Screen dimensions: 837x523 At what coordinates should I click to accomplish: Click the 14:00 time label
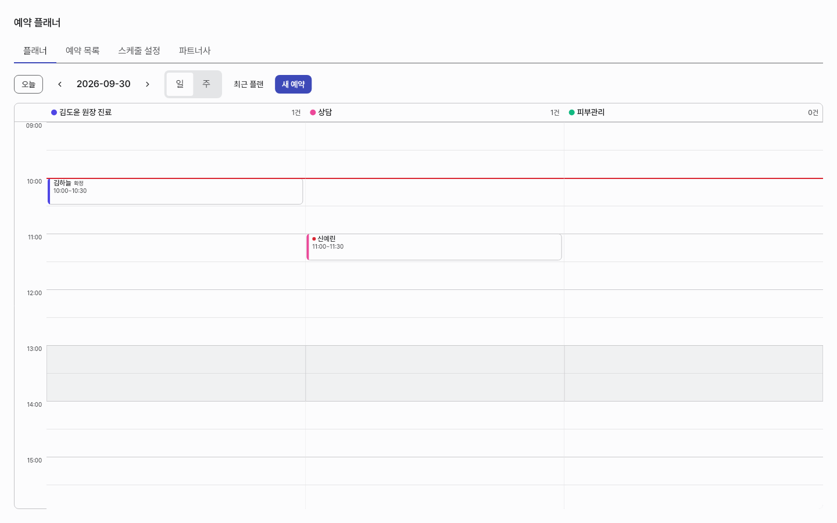(x=34, y=404)
